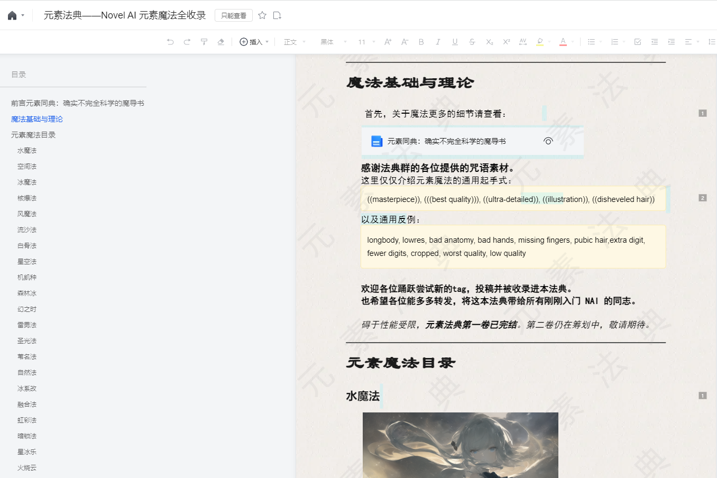Undo the last change
Viewport: 717px width, 478px height.
coord(170,41)
